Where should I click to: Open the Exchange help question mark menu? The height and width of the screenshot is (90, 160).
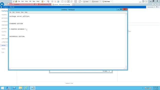pos(157,7)
